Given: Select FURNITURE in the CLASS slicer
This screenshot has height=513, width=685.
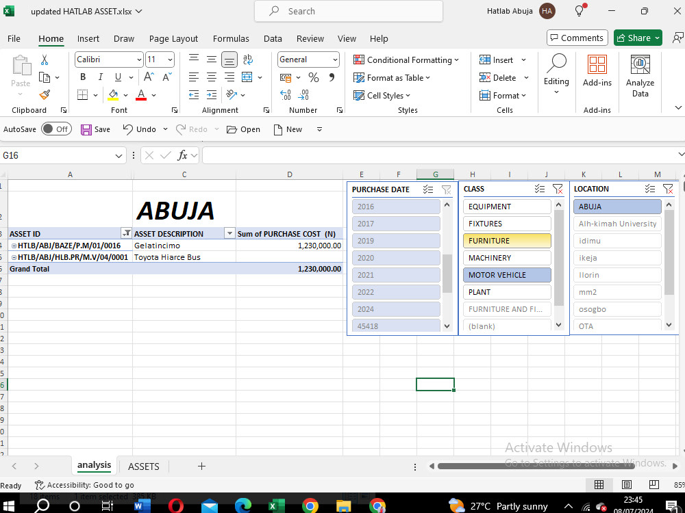Looking at the screenshot, I should 507,240.
